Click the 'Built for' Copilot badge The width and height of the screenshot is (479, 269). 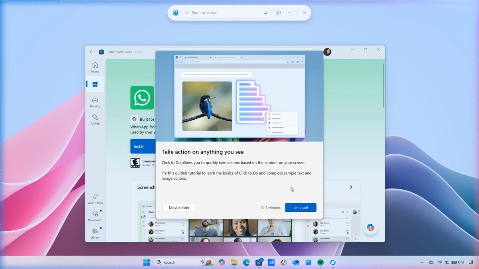(x=143, y=119)
